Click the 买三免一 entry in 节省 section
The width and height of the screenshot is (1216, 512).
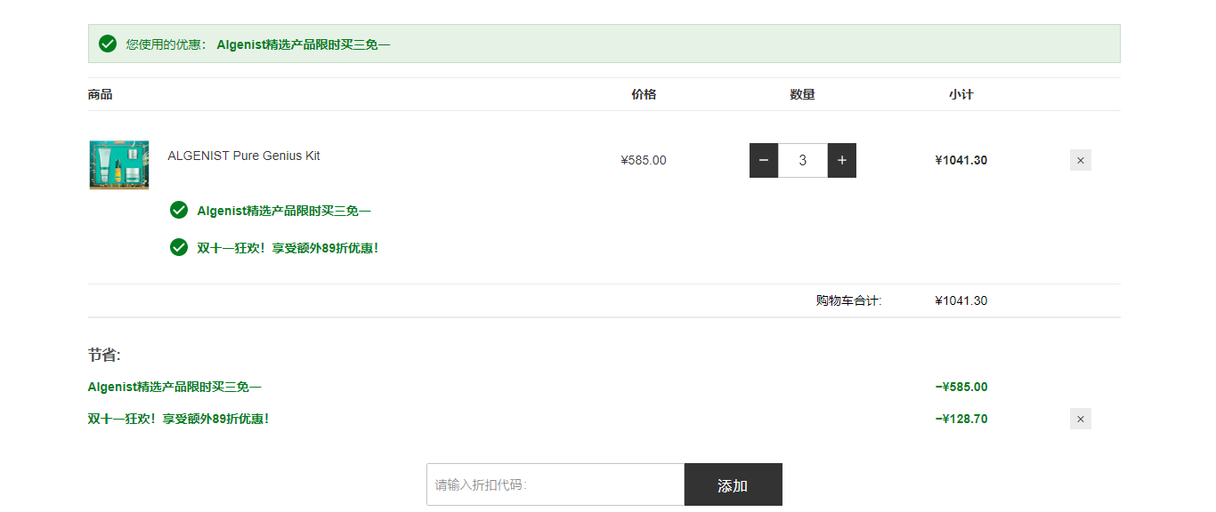click(174, 387)
